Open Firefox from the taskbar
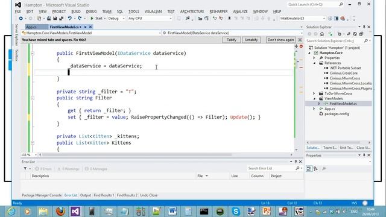This screenshot has width=386, height=217. pos(60,212)
